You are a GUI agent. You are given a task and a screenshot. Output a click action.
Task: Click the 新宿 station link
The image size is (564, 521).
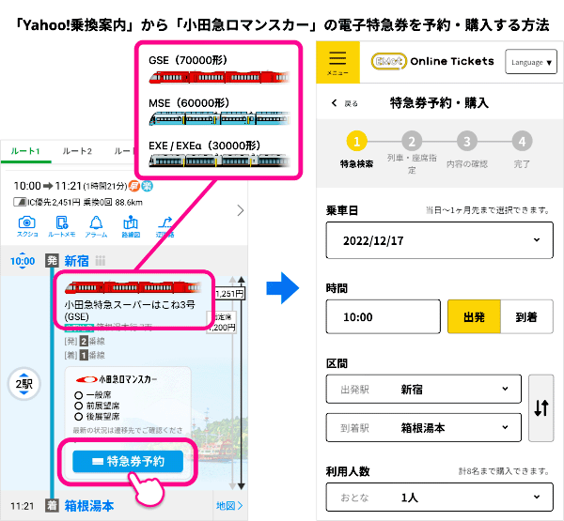[x=76, y=261]
